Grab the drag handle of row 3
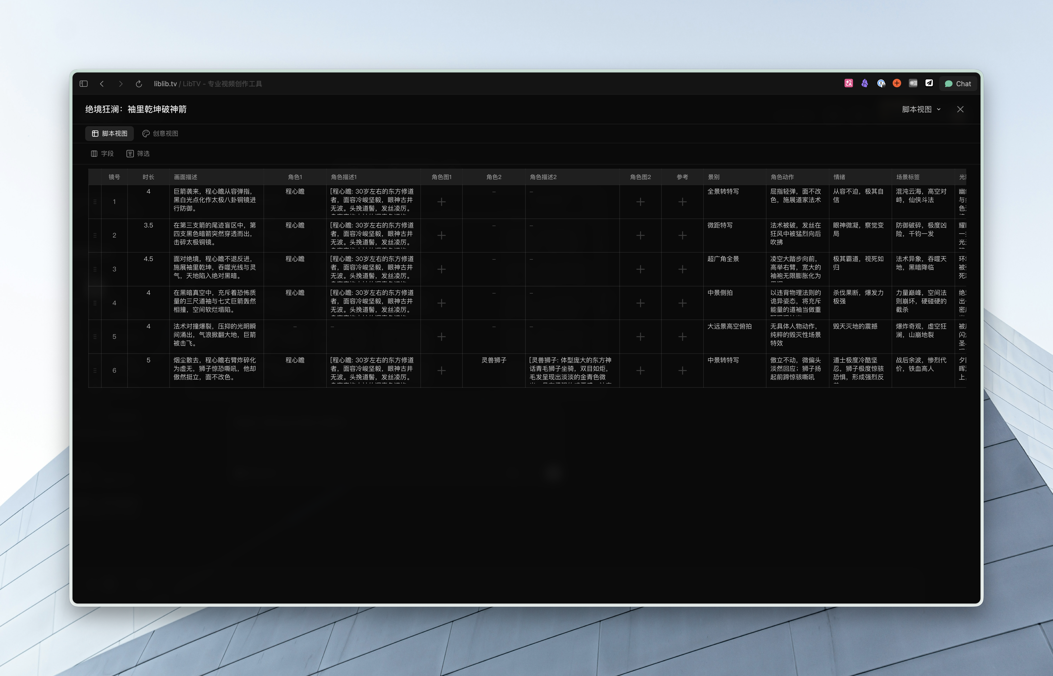 [x=95, y=269]
